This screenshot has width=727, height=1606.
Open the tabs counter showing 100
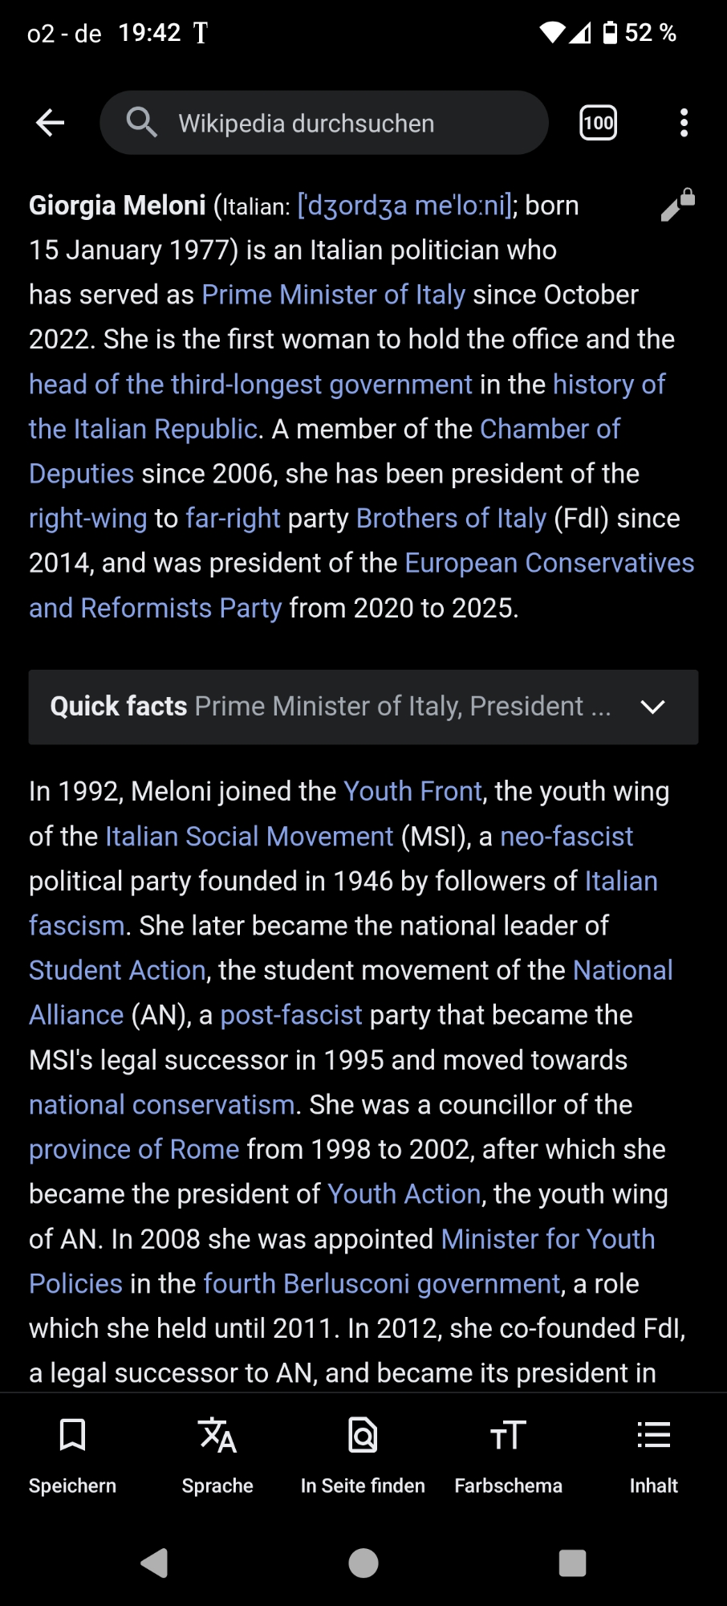click(x=598, y=123)
